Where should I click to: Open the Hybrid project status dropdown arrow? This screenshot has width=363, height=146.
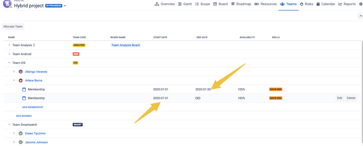[65, 6]
